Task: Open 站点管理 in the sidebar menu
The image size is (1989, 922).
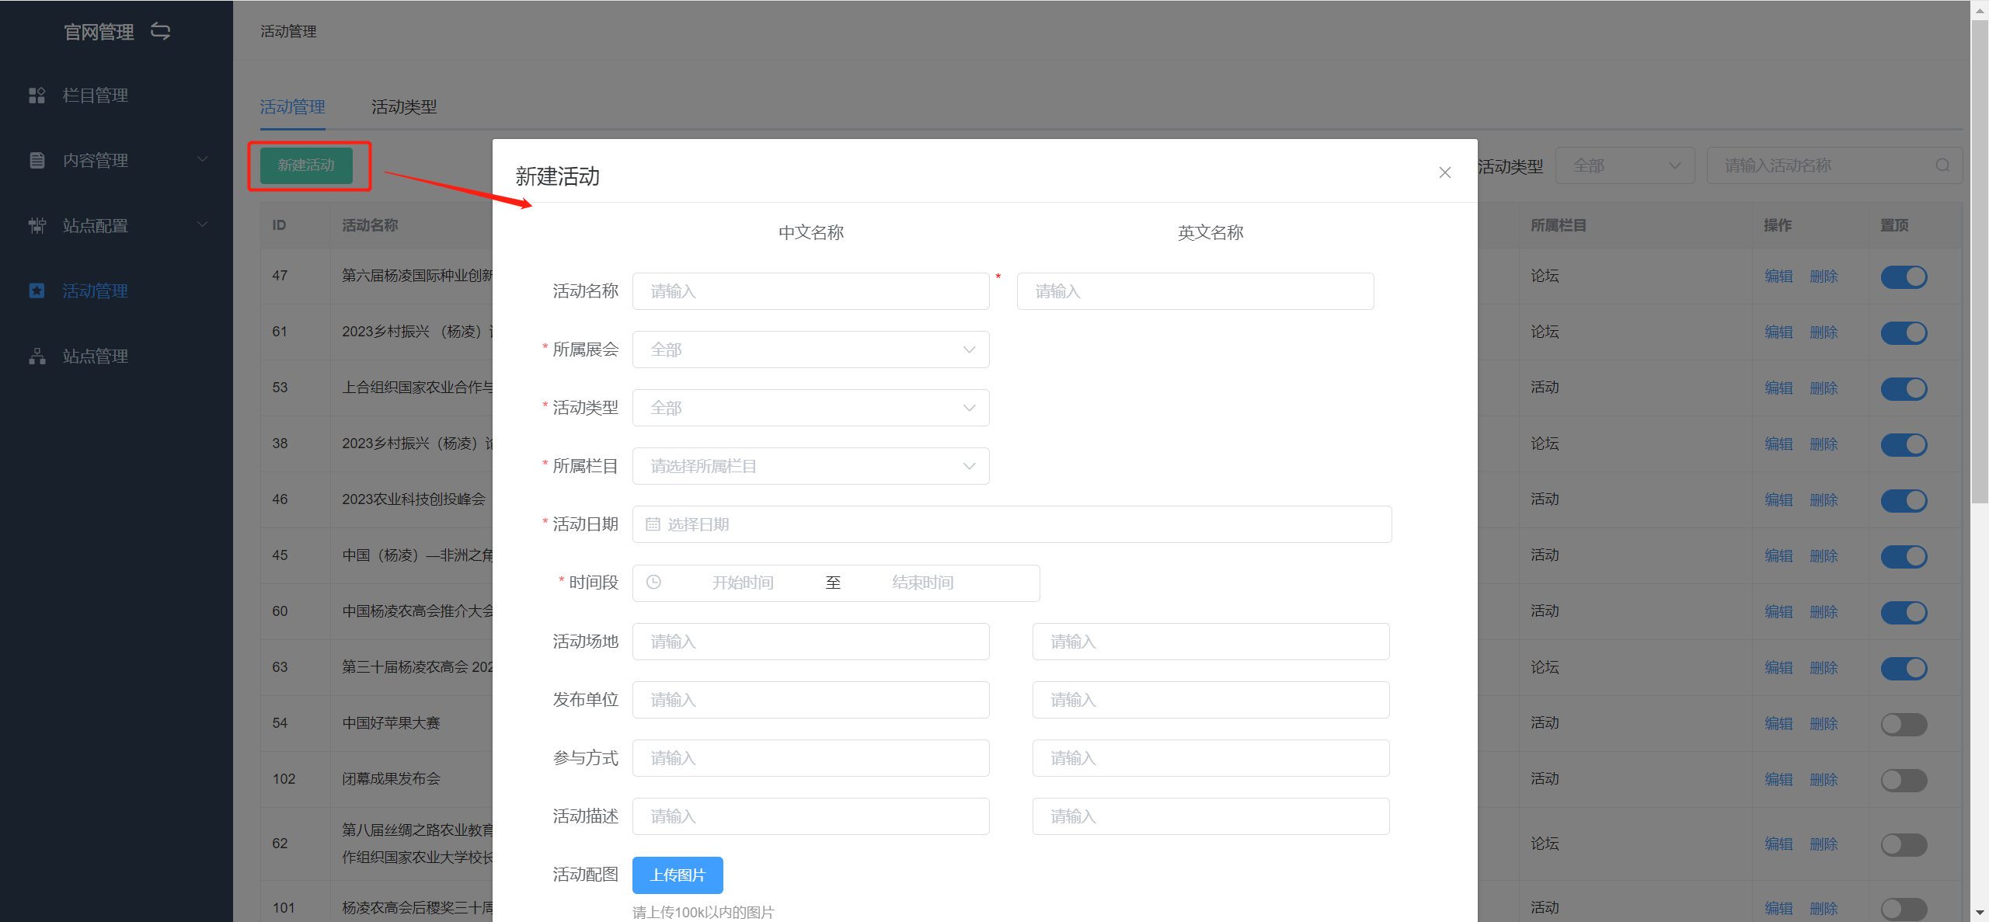Action: pos(95,357)
